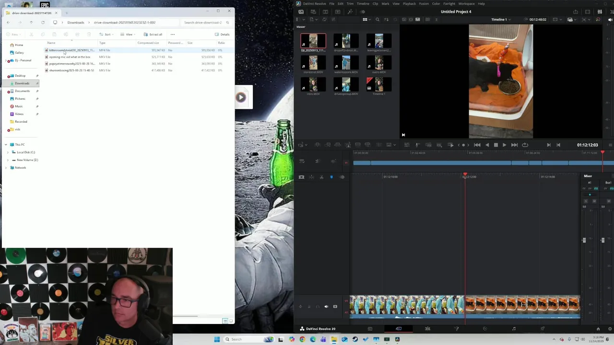Click the search icon in the media pool toolbar
This screenshot has width=614, height=345.
[377, 20]
